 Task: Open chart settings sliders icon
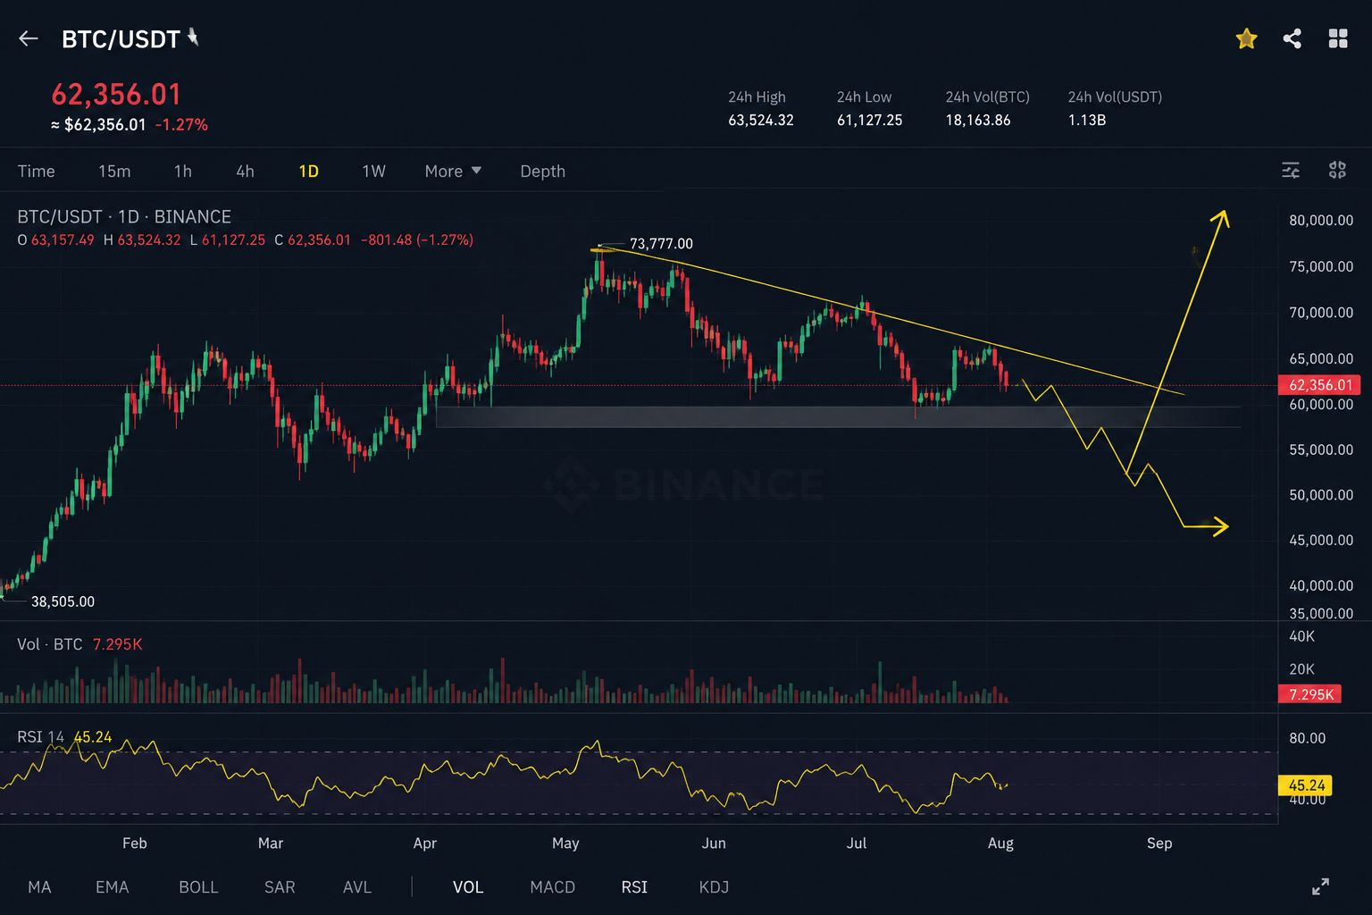pyautogui.click(x=1291, y=170)
